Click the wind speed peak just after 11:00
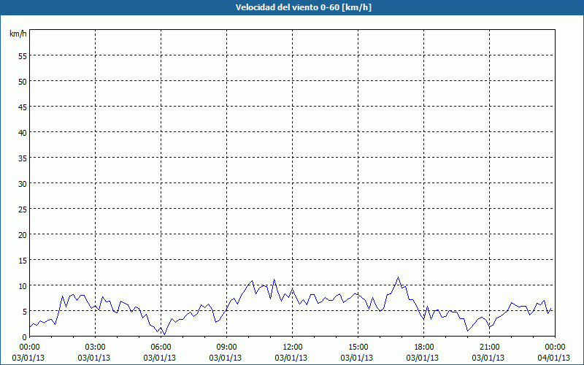 coord(274,279)
